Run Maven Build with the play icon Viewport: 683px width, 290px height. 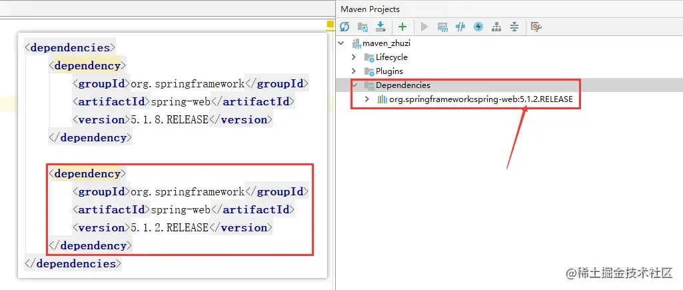click(424, 27)
